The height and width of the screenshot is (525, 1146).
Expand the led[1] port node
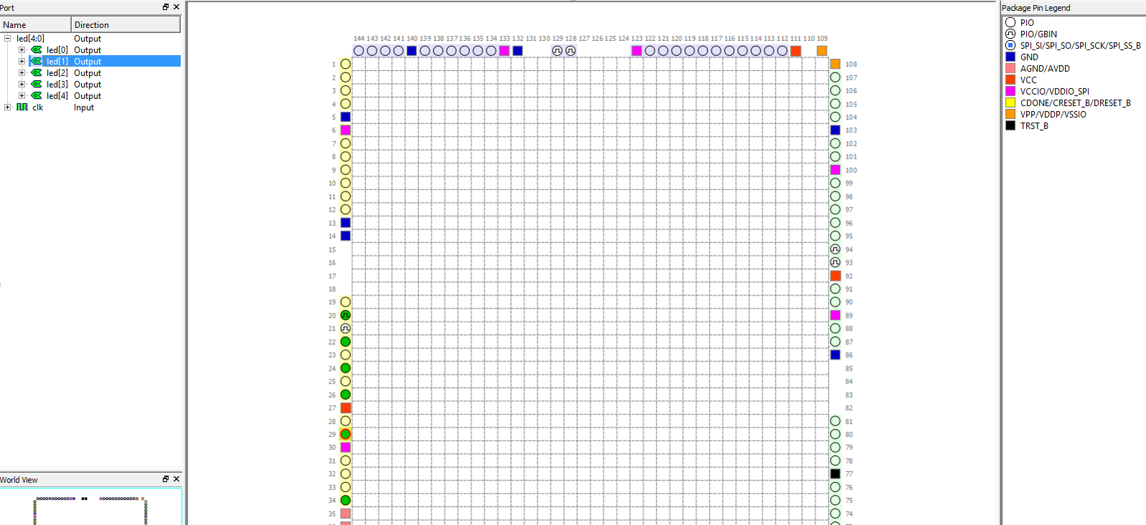coord(22,62)
